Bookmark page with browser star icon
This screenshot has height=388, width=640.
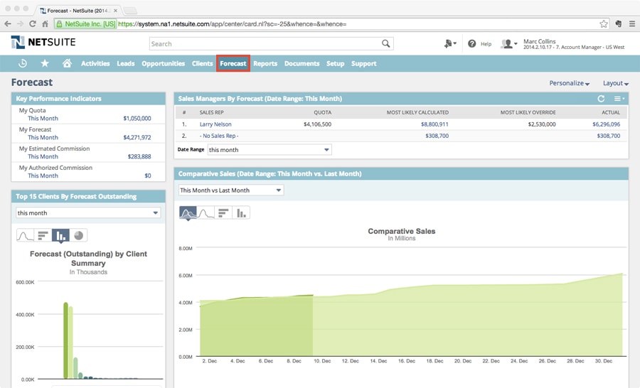604,24
